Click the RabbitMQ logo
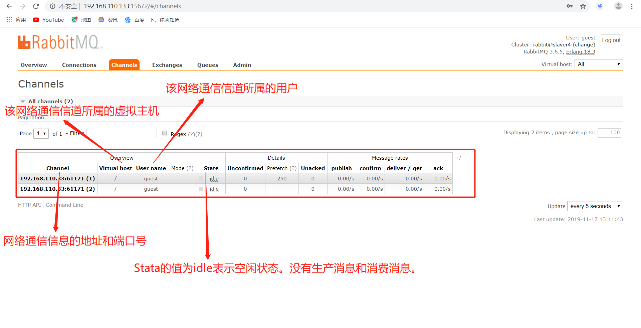This screenshot has height=328, width=641. coord(60,42)
